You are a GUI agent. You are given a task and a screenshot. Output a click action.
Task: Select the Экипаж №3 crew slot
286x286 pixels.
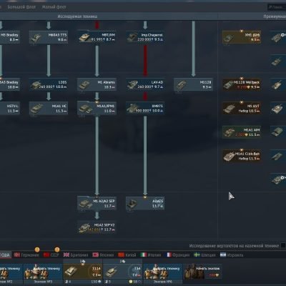tap(43, 274)
